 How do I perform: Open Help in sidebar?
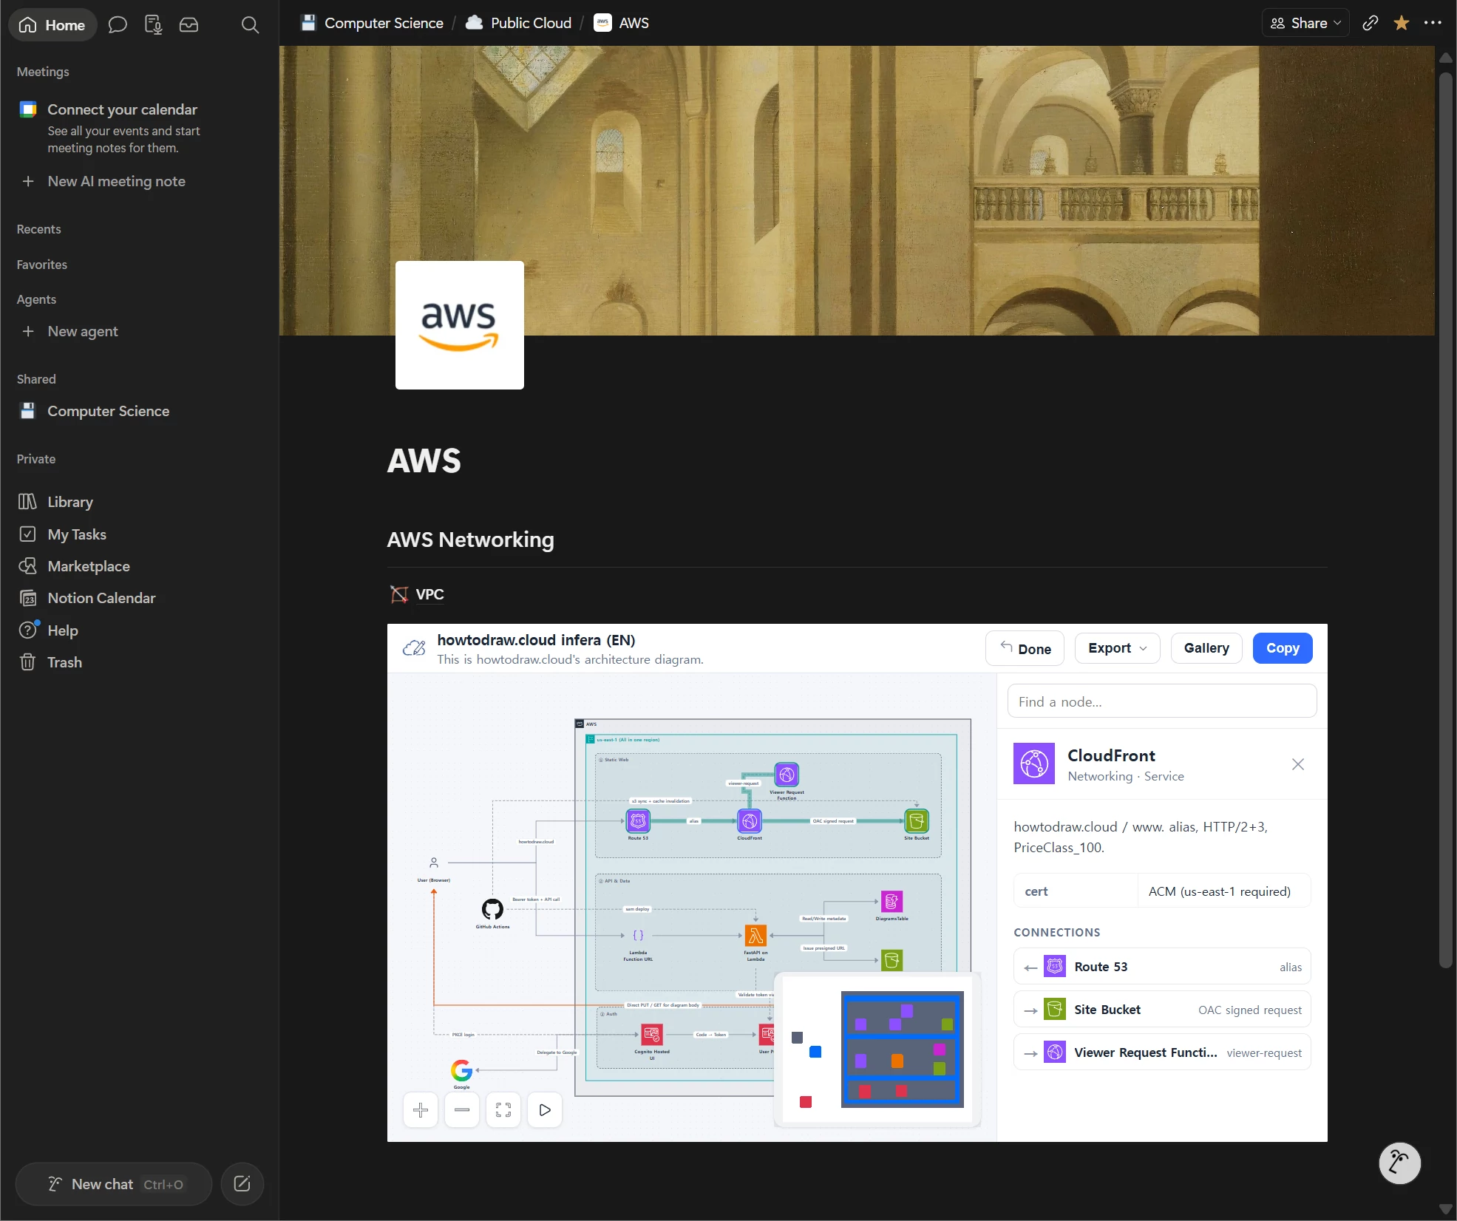(62, 630)
